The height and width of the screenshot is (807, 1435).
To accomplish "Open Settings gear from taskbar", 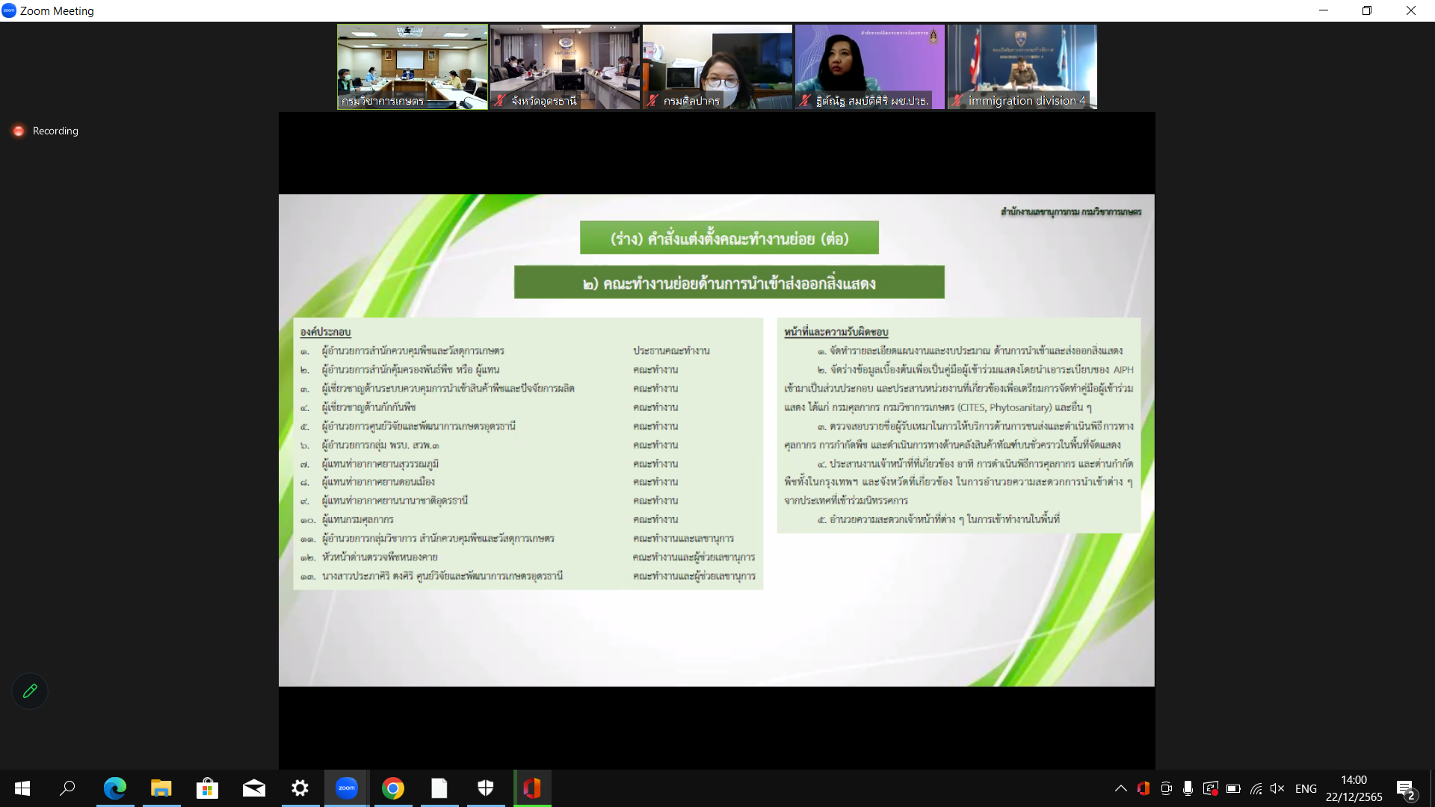I will pos(300,788).
